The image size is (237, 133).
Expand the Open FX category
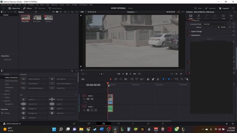tap(2, 94)
